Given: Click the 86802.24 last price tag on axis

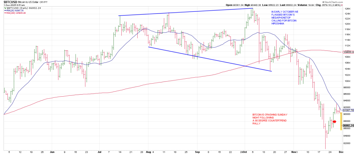Looking at the screenshot, I should click(347, 125).
